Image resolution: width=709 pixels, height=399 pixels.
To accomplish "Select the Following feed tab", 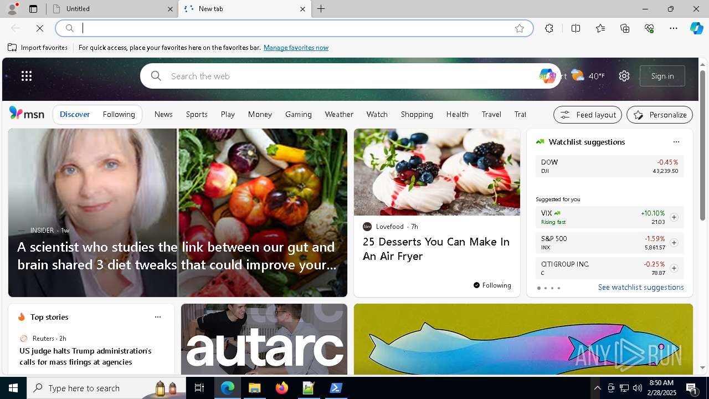I will click(119, 114).
